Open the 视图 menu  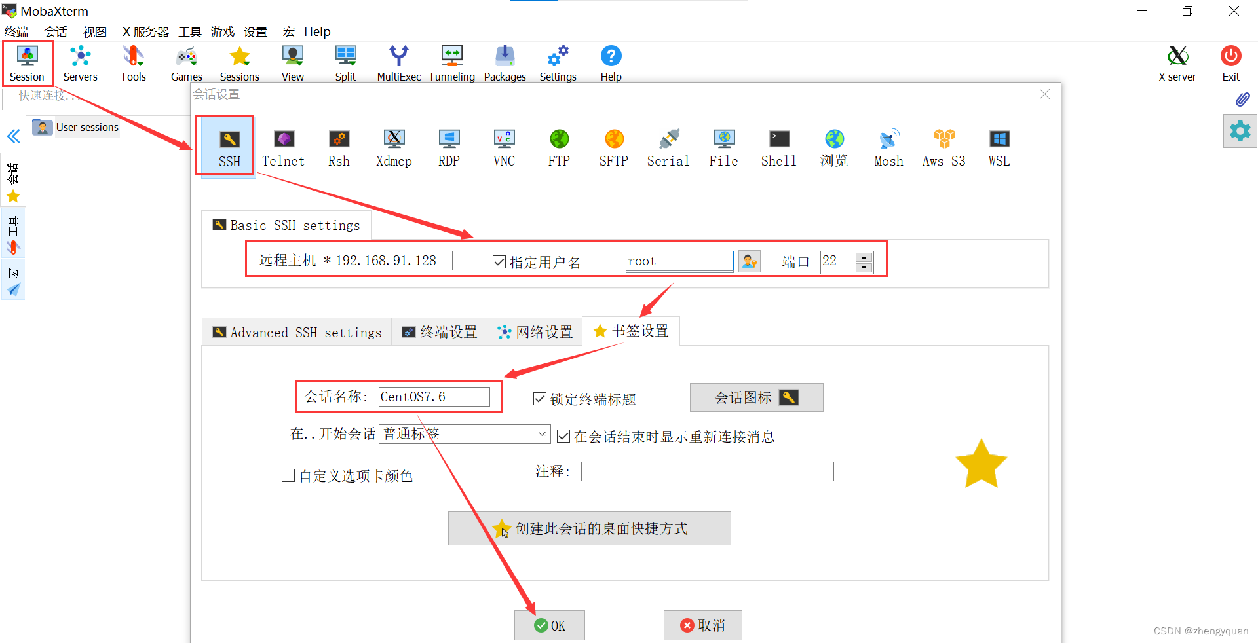tap(95, 31)
